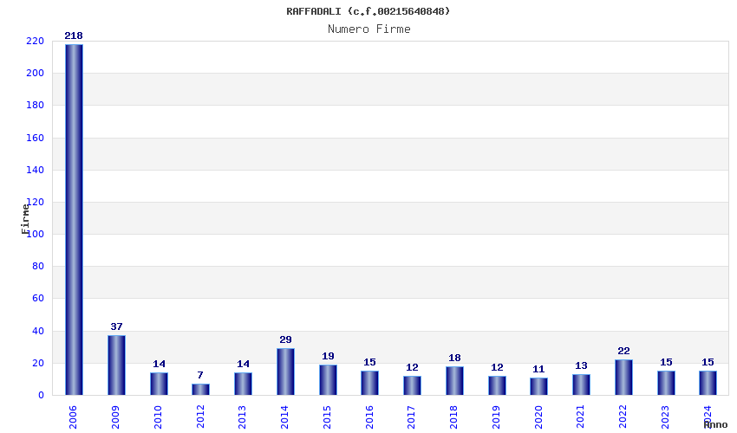Image resolution: width=737 pixels, height=433 pixels.
Task: Select the 2012 bar, the shortest one
Action: [200, 390]
